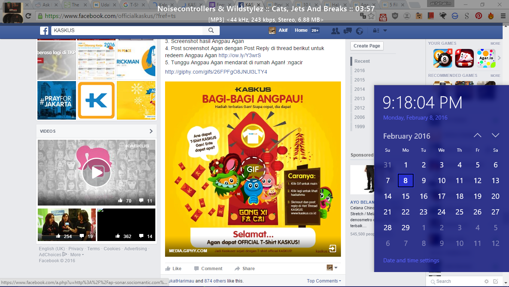Click the Facebook search field containing KASKUS

(127, 31)
